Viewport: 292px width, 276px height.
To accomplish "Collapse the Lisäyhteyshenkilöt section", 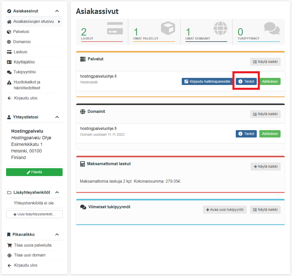I will (x=57, y=192).
